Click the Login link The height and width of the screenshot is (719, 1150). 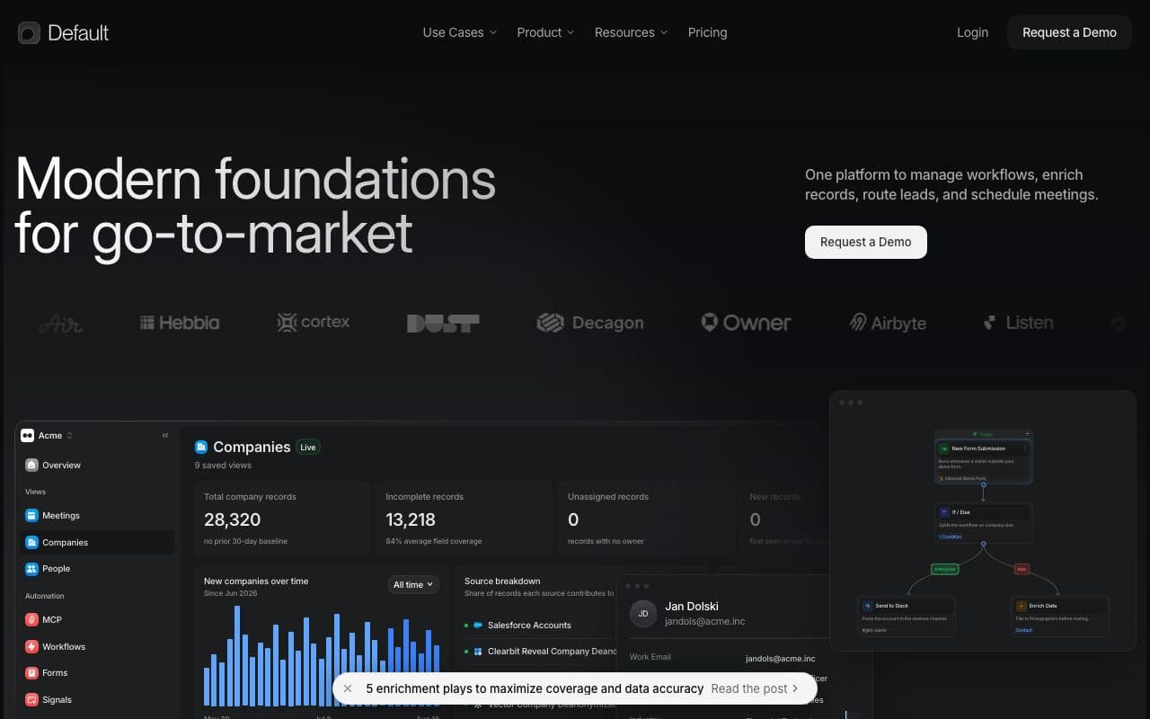click(x=972, y=32)
